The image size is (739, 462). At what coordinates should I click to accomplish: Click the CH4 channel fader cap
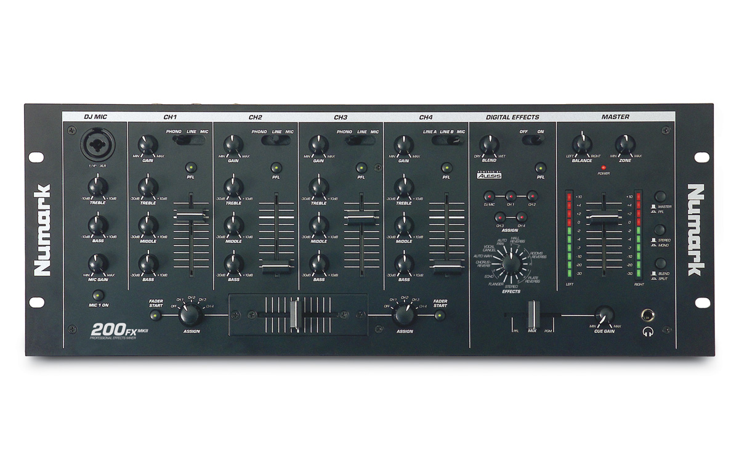pyautogui.click(x=448, y=266)
